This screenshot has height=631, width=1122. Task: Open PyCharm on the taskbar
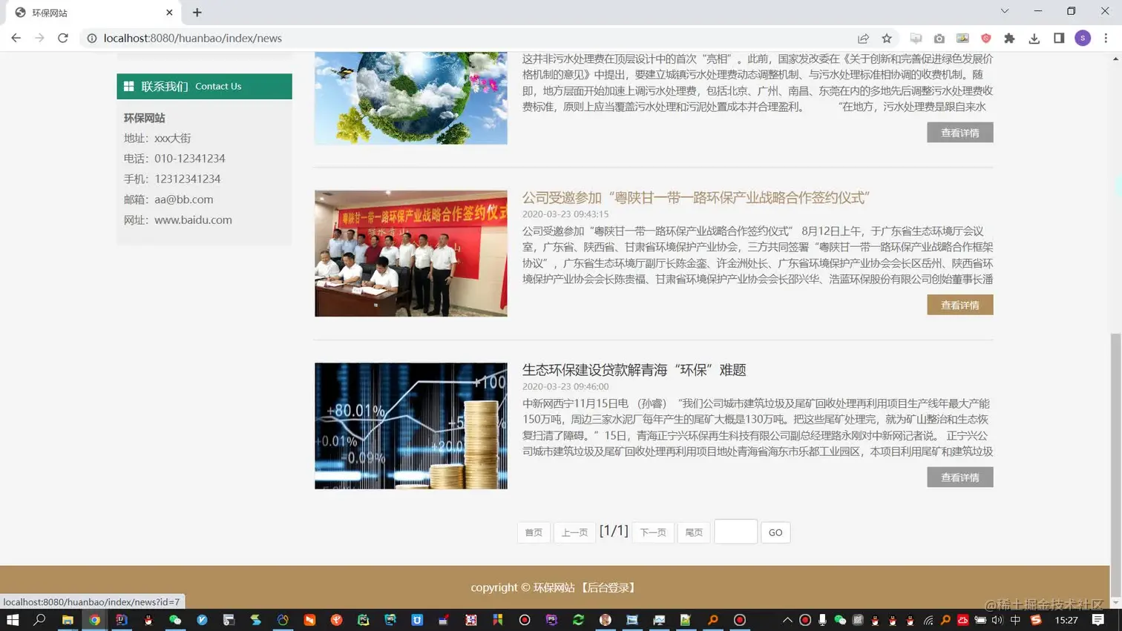pos(364,620)
